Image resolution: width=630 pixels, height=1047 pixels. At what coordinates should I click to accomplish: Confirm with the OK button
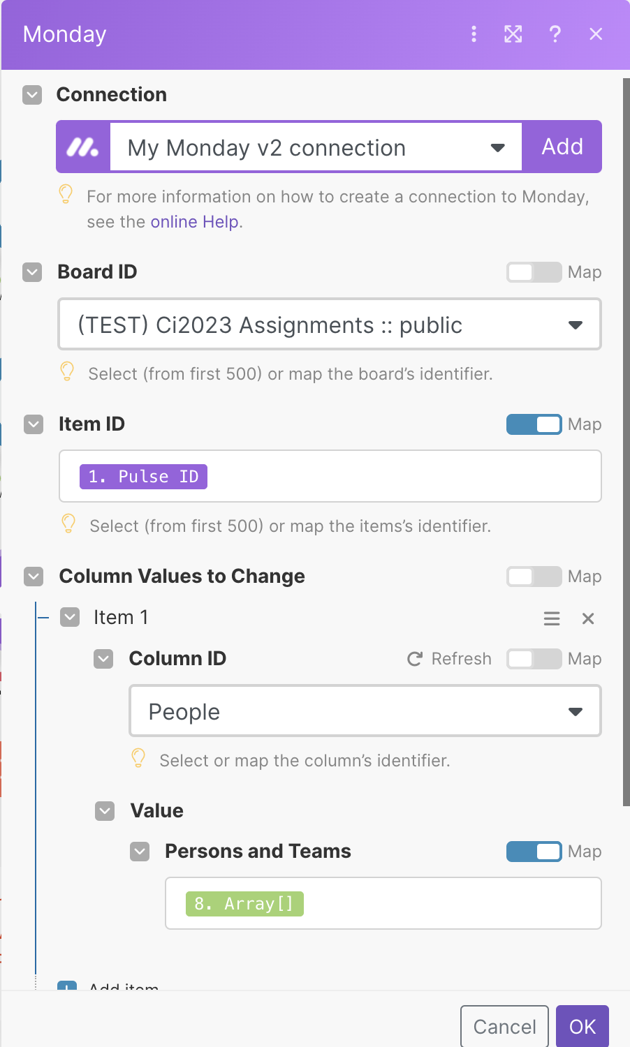pyautogui.click(x=583, y=1026)
